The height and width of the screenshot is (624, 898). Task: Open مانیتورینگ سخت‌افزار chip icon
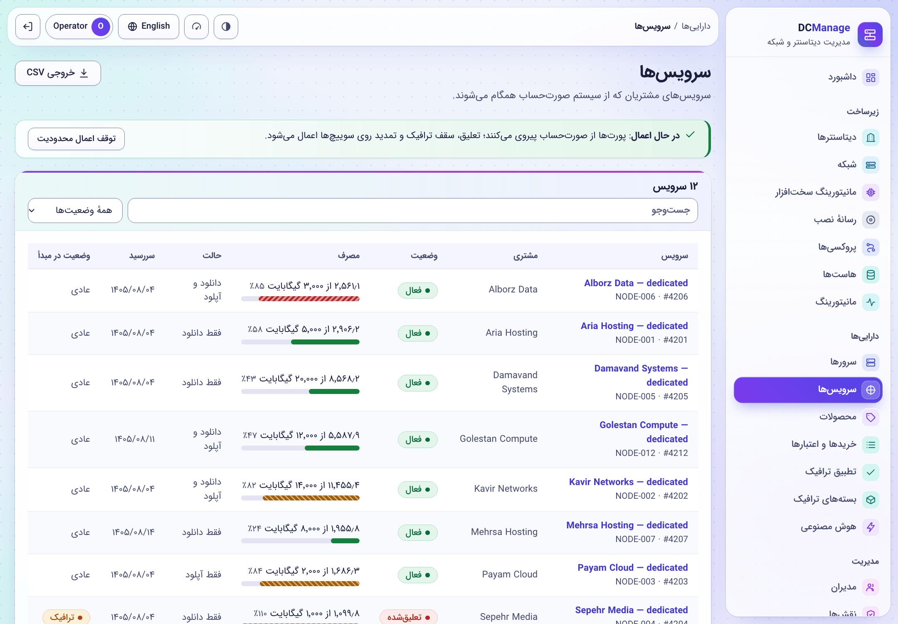click(871, 192)
